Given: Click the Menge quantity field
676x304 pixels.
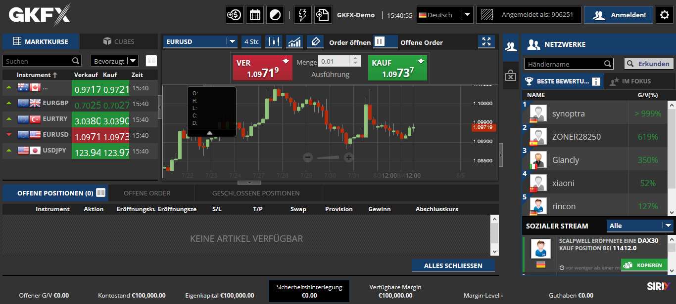Looking at the screenshot, I should pos(334,62).
